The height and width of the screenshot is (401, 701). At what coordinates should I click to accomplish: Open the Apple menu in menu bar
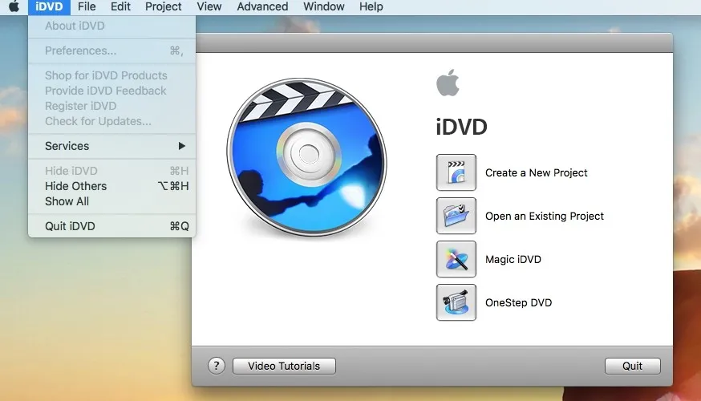[14, 6]
